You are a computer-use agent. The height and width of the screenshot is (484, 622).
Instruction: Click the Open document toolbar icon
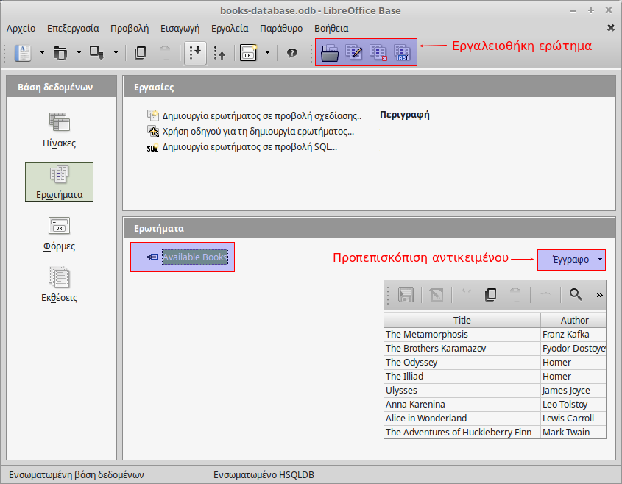coord(60,53)
